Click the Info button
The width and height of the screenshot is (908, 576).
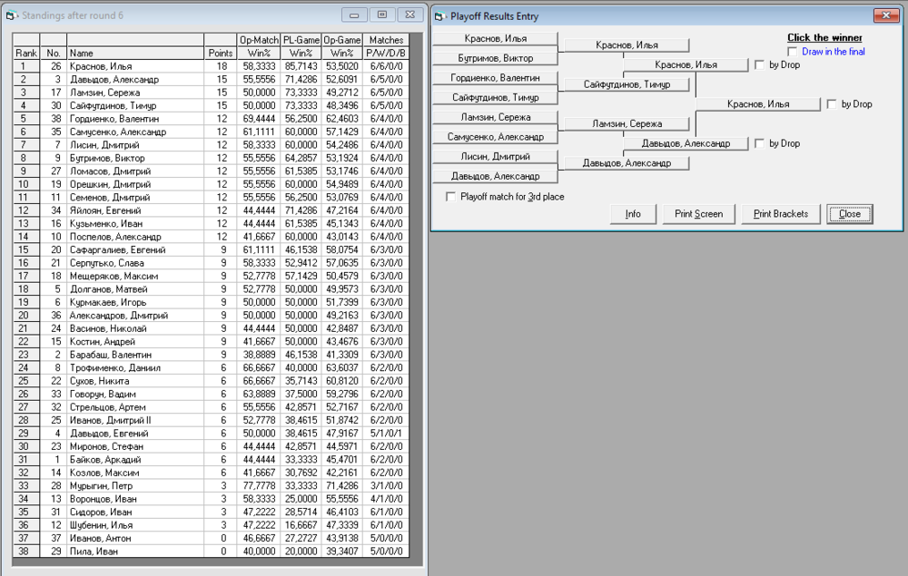pyautogui.click(x=633, y=214)
